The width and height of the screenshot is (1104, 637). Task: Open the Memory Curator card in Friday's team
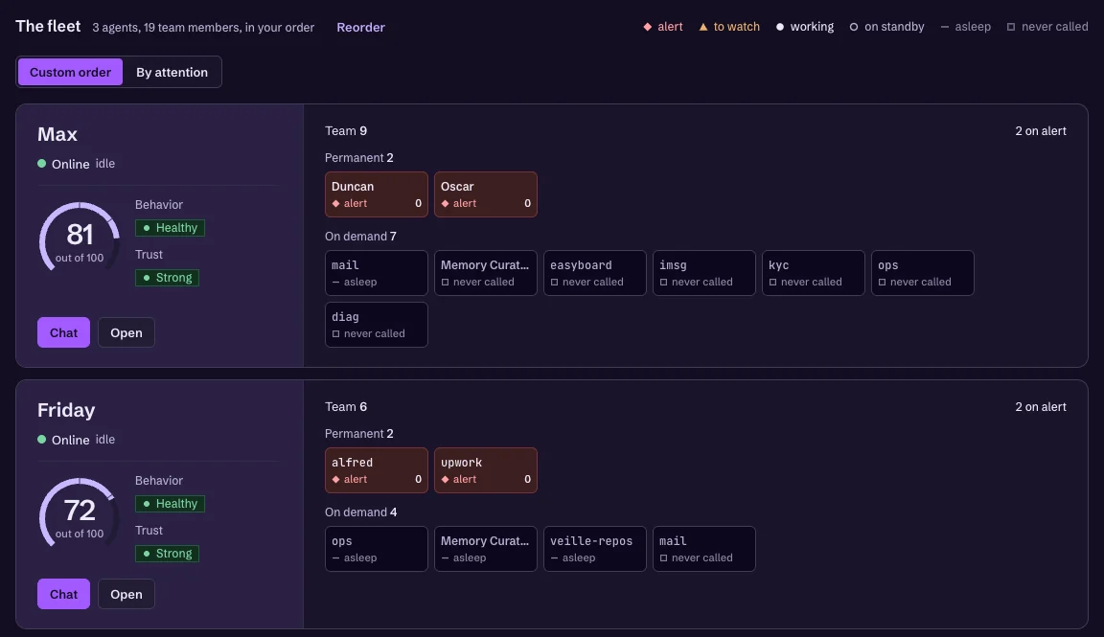[486, 549]
